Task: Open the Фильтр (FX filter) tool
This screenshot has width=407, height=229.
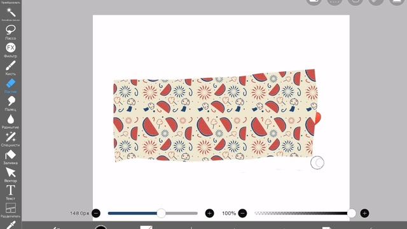Action: (11, 50)
